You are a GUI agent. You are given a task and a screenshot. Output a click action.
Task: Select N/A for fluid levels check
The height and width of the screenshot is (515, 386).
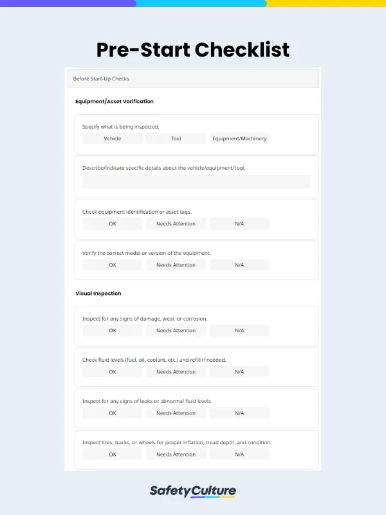239,371
